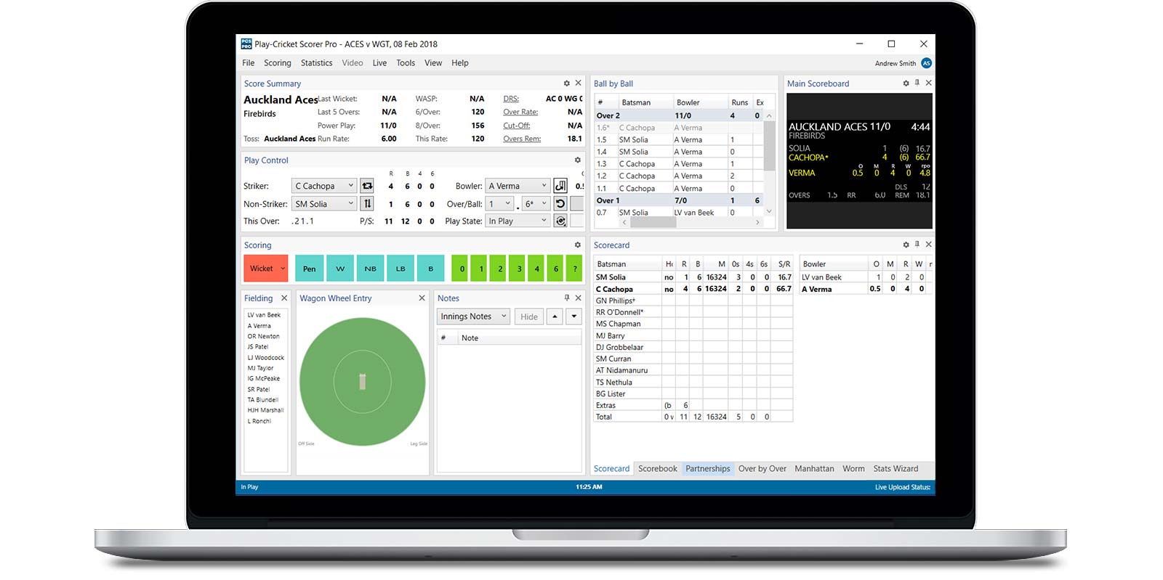Click the icon button next to Play State
Viewport: 1163px width, 580px height.
pos(560,221)
